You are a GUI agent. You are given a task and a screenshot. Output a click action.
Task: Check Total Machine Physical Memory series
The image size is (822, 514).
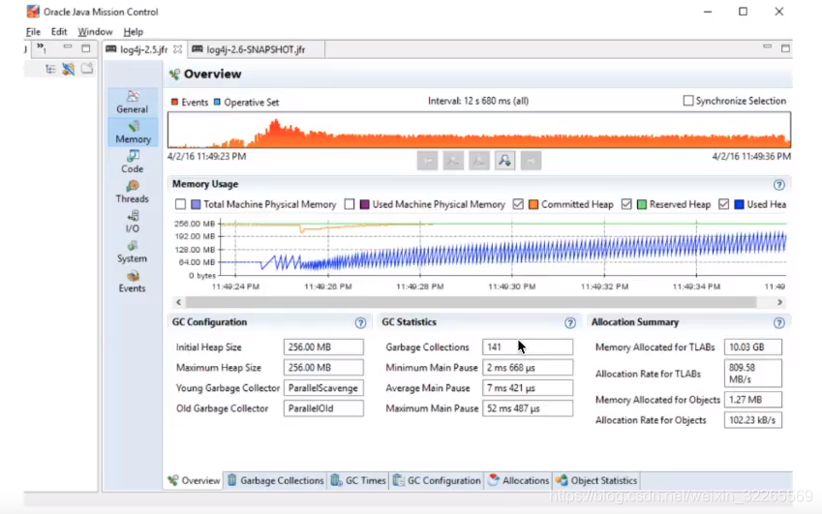pos(180,204)
